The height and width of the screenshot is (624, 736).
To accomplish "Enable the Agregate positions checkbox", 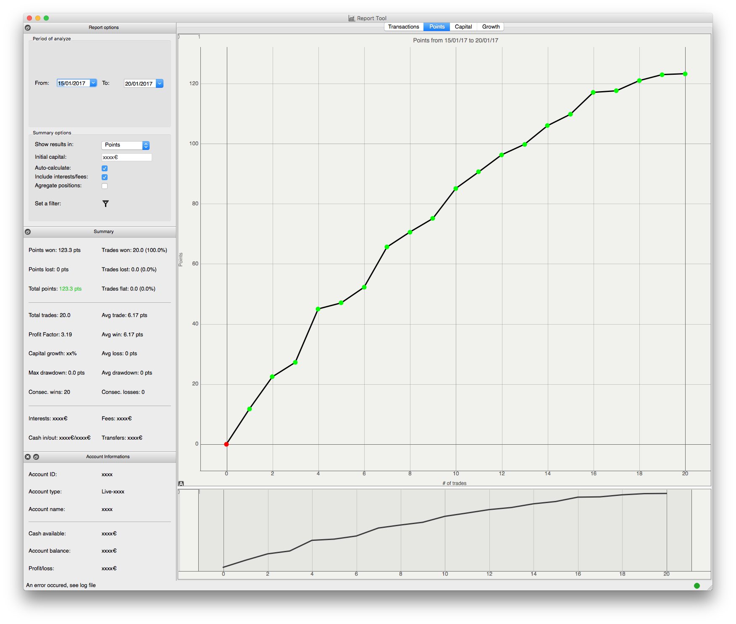I will (105, 186).
